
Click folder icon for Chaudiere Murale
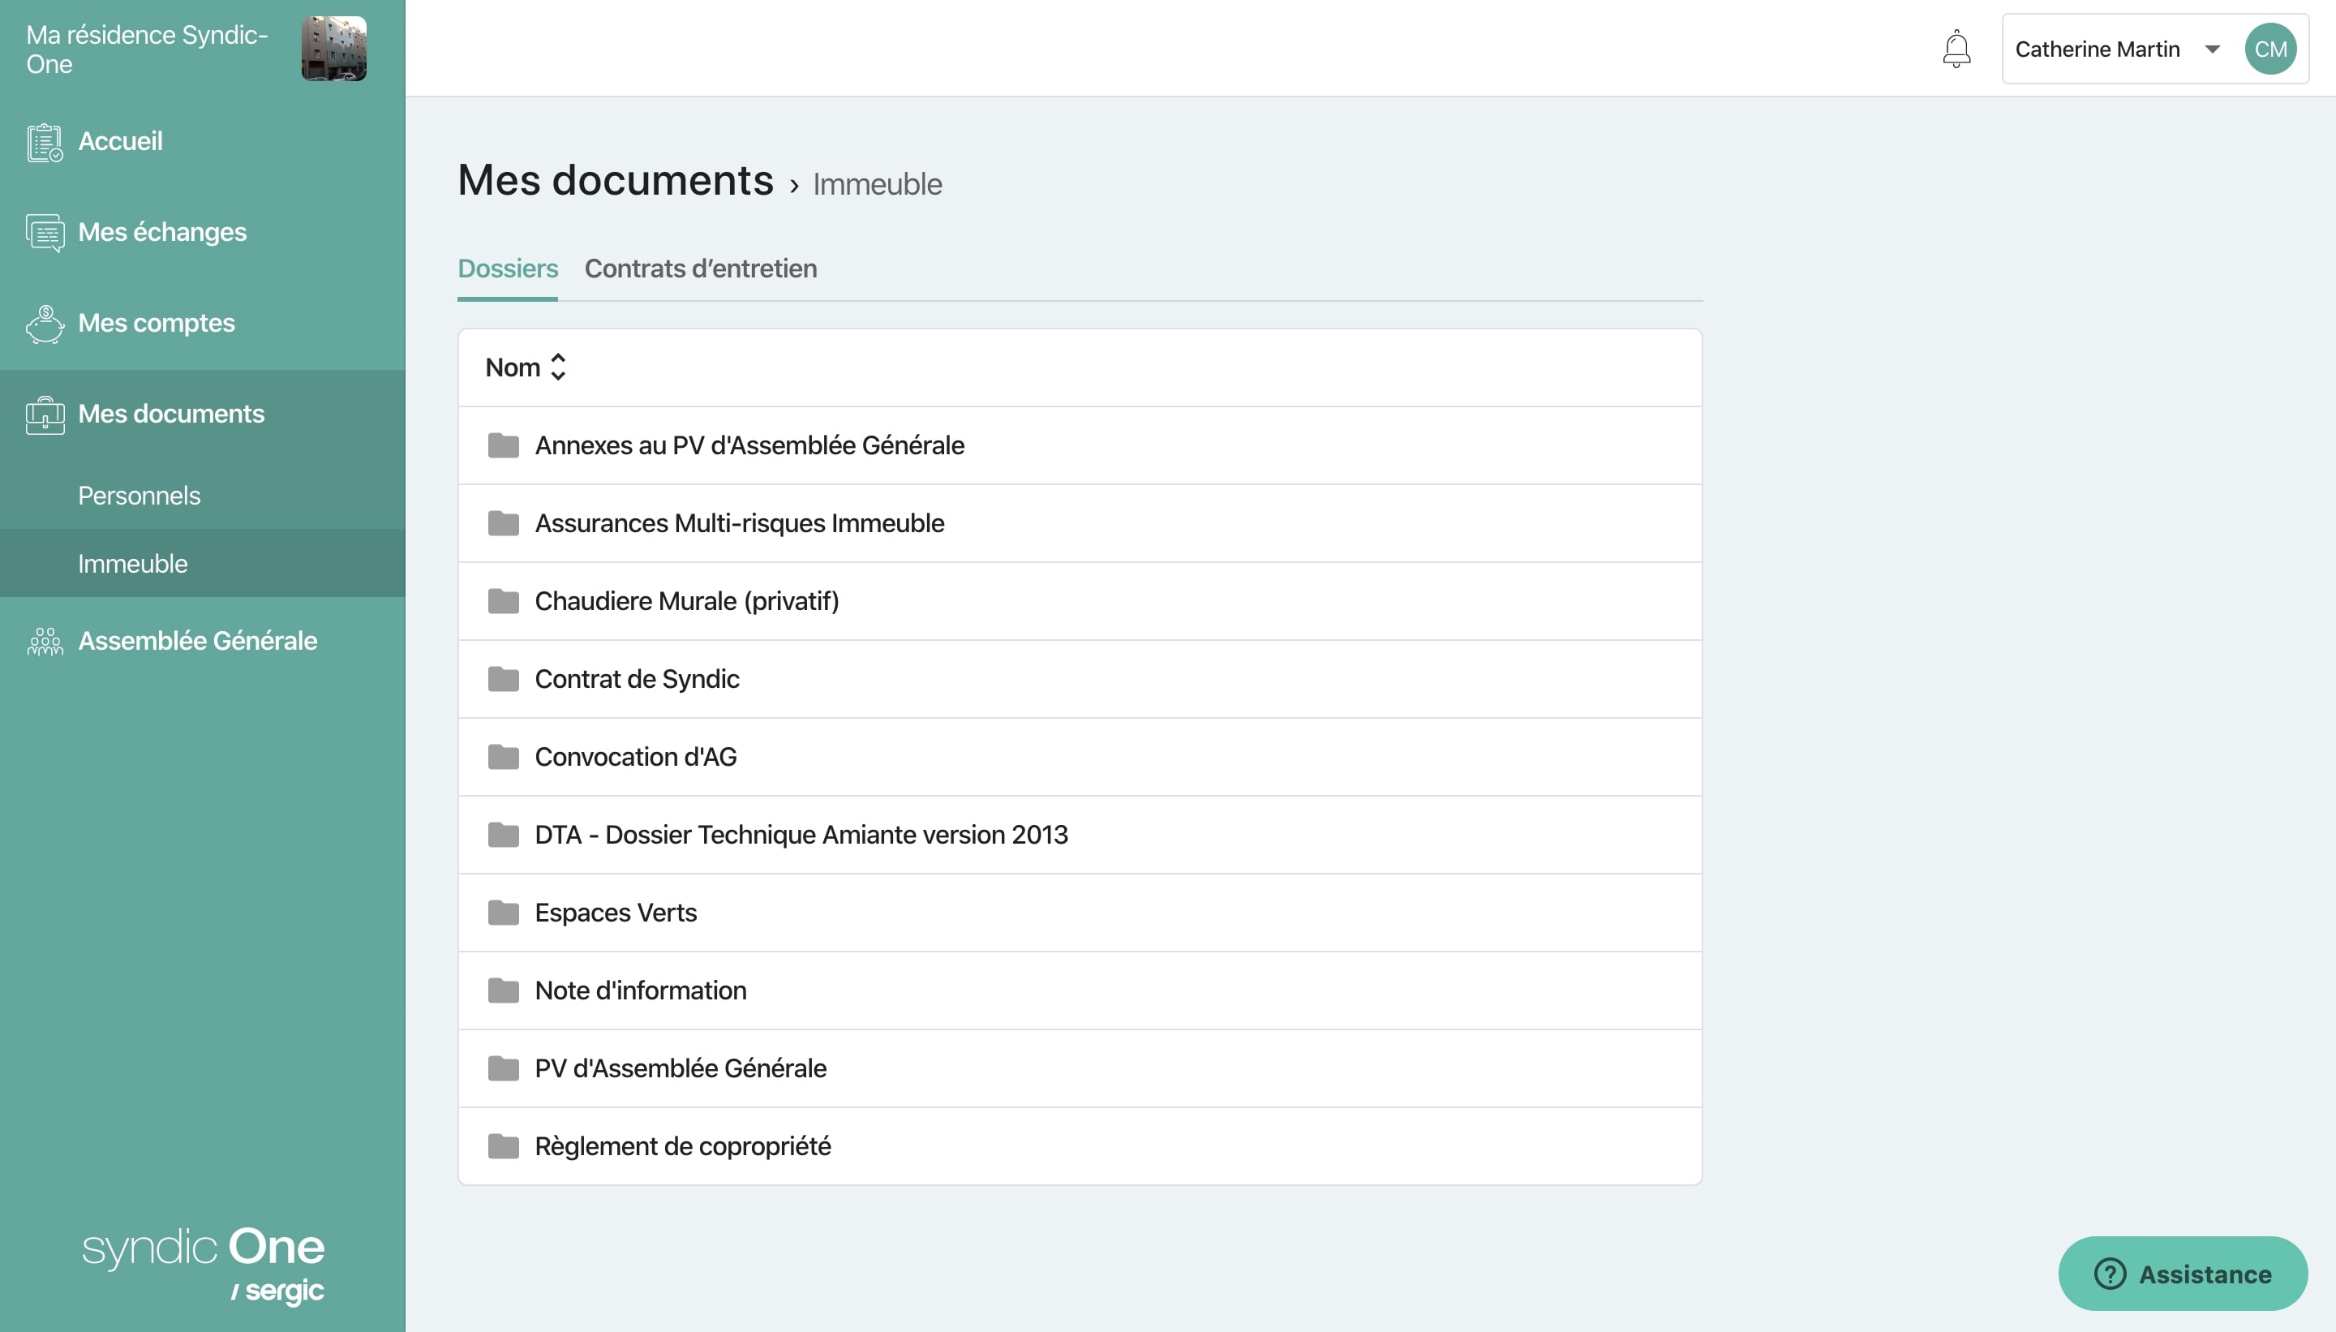coord(503,601)
